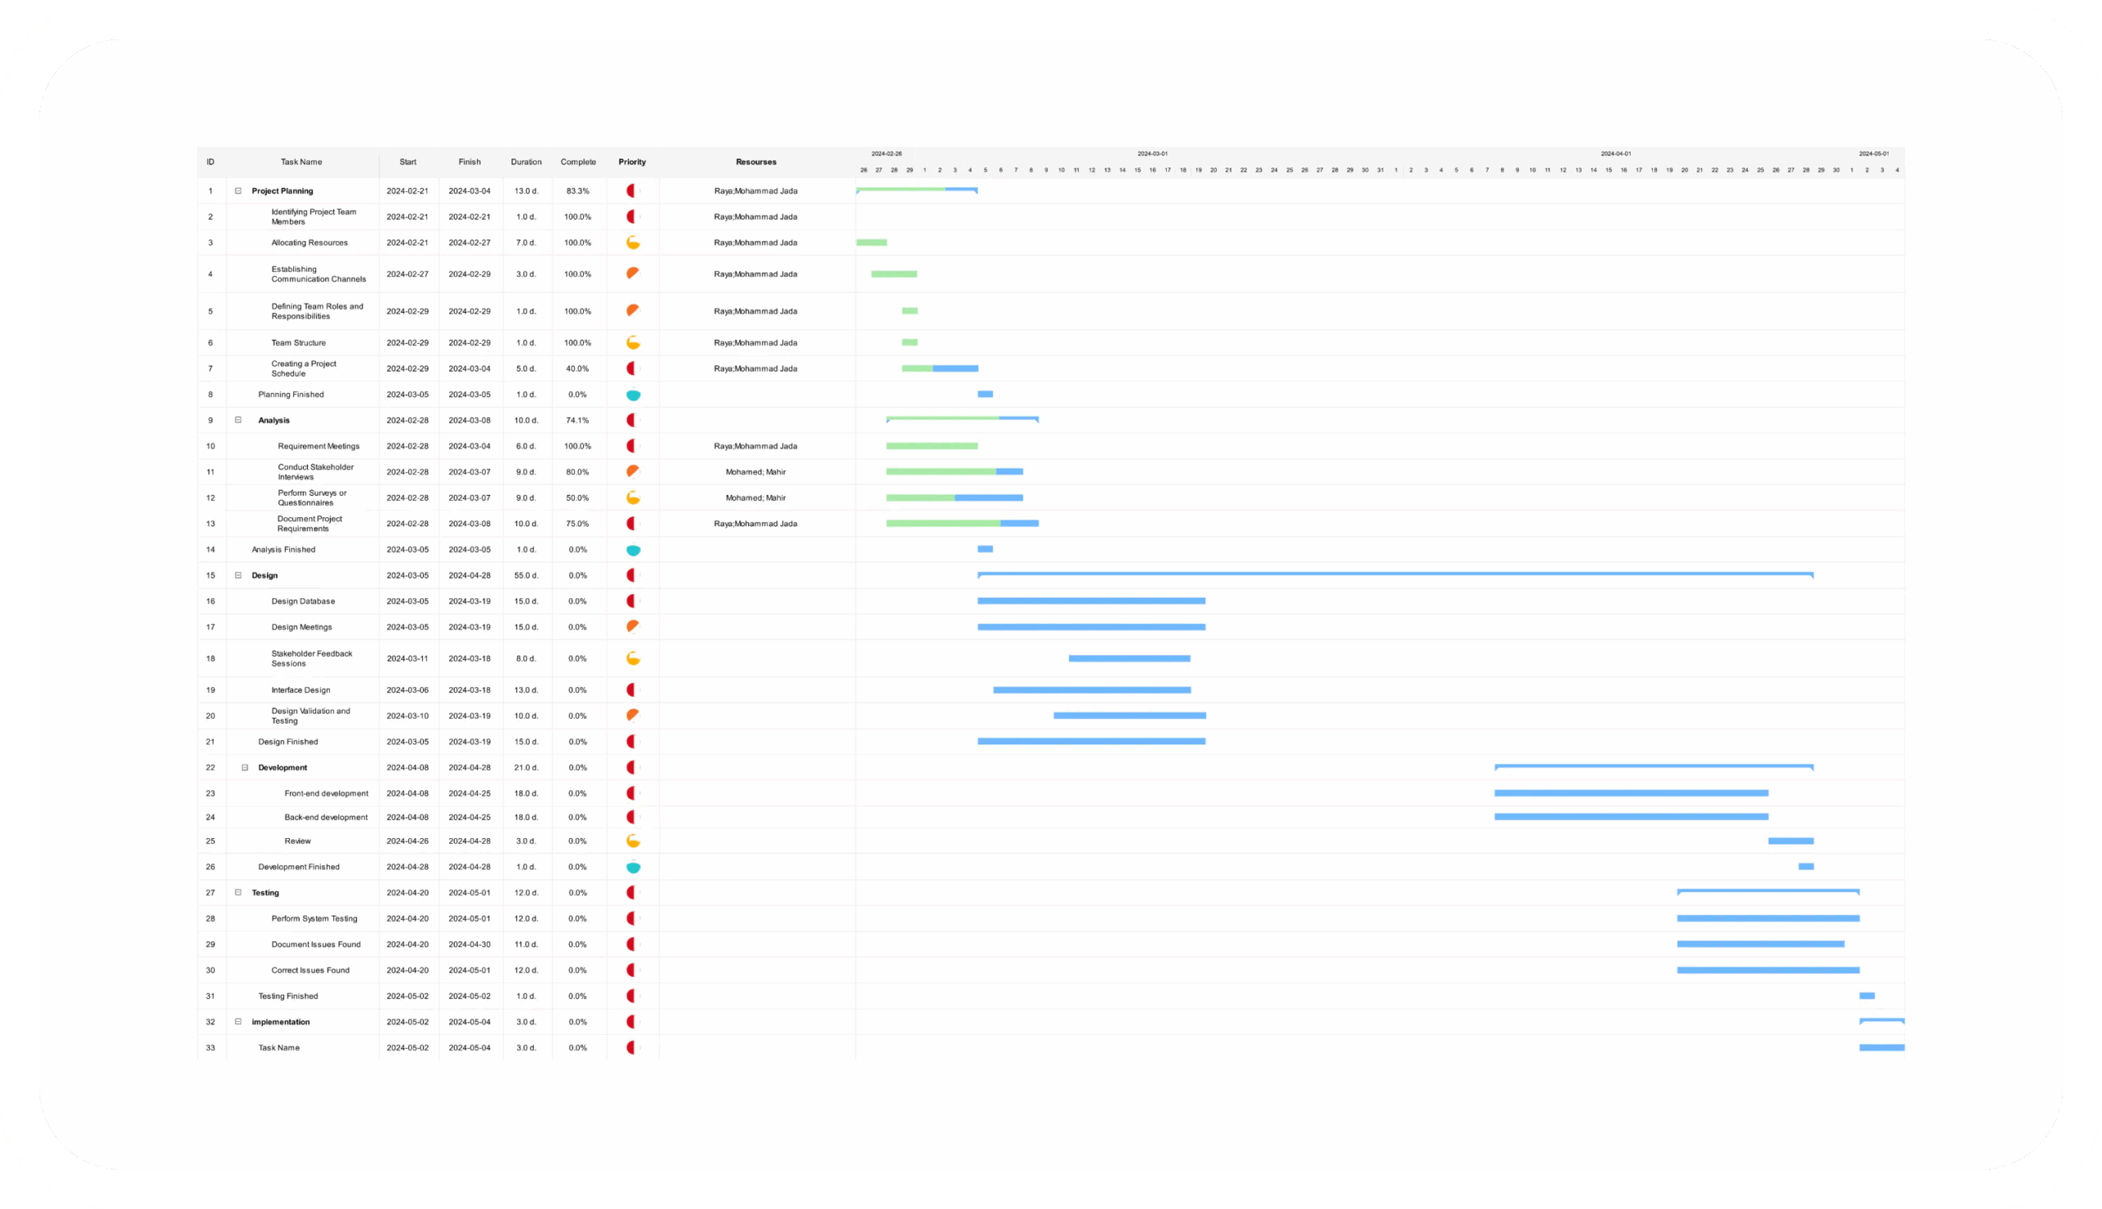Image resolution: width=2102 pixels, height=1209 pixels.
Task: Click the orange priority icon for Conduct Stakeholder Interviews
Action: [633, 472]
